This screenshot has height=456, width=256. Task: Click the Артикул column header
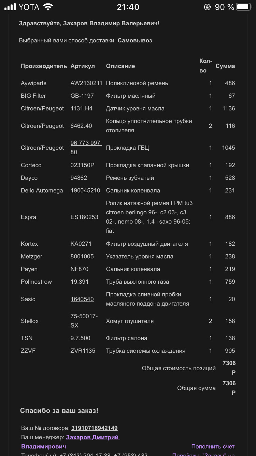pyautogui.click(x=82, y=66)
